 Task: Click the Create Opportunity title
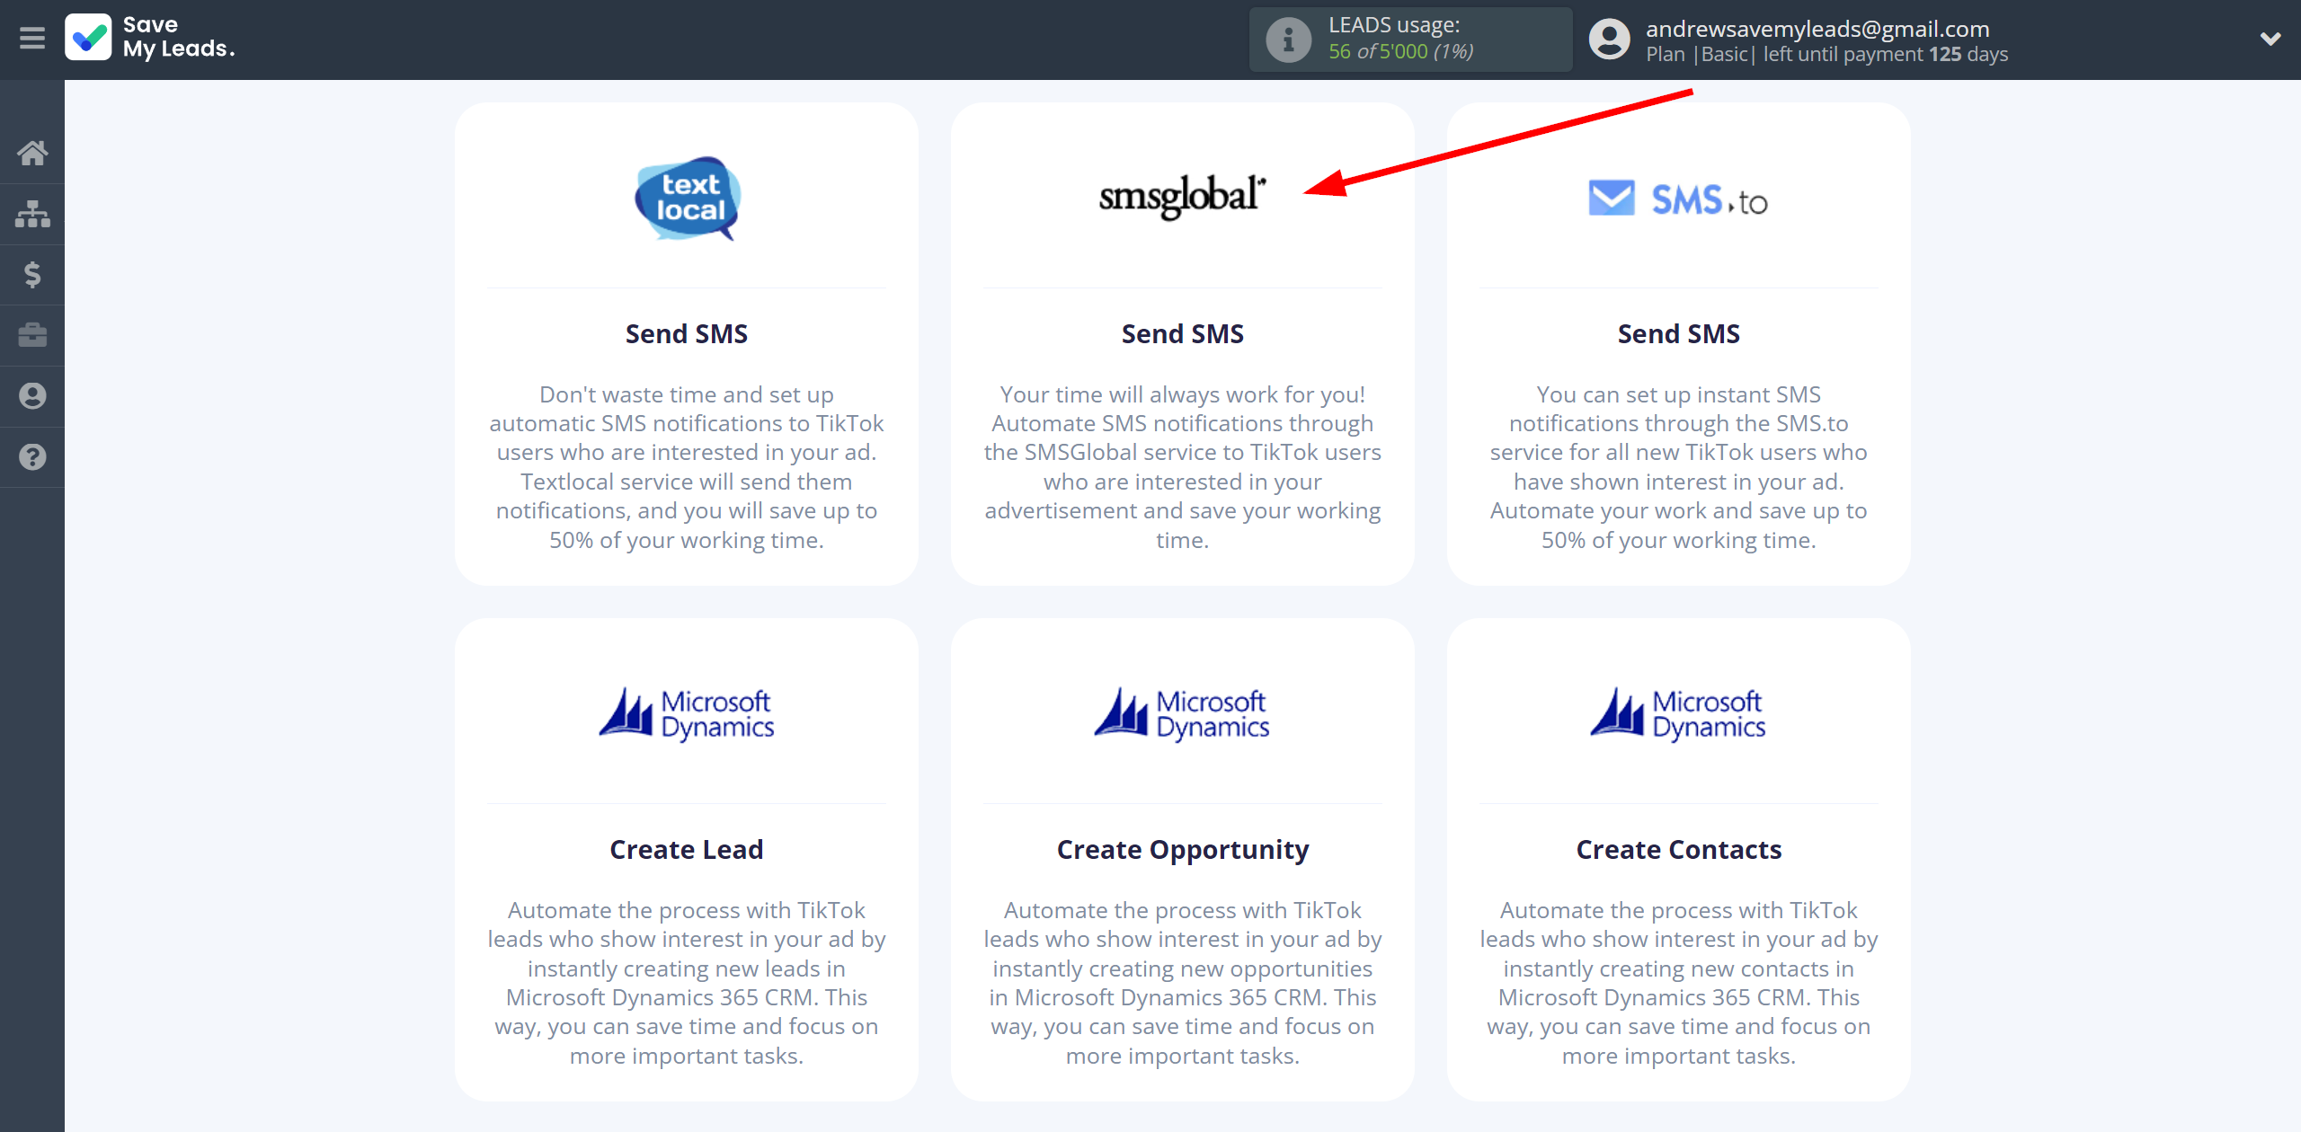point(1182,850)
